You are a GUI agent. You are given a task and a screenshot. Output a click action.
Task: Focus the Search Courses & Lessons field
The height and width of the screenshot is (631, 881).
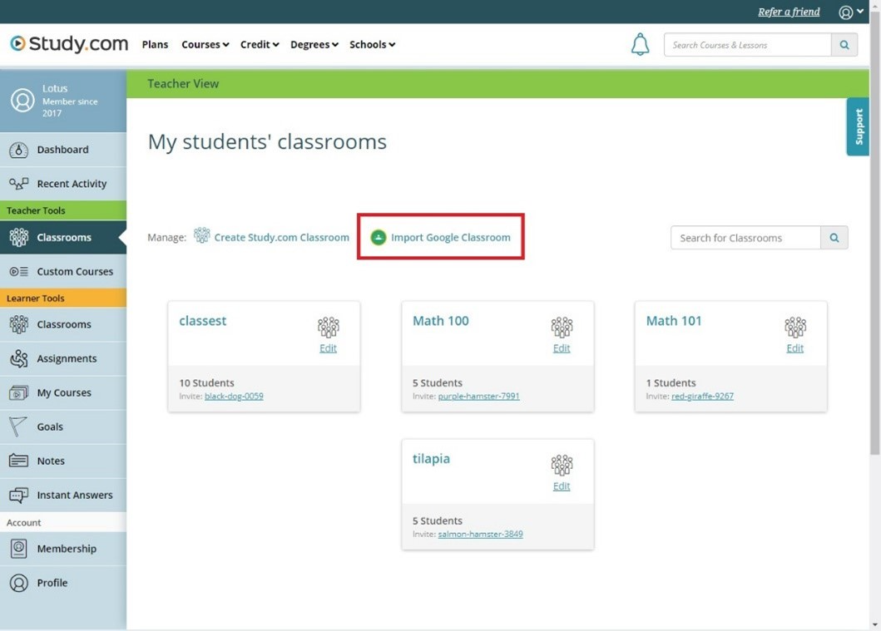pos(747,45)
